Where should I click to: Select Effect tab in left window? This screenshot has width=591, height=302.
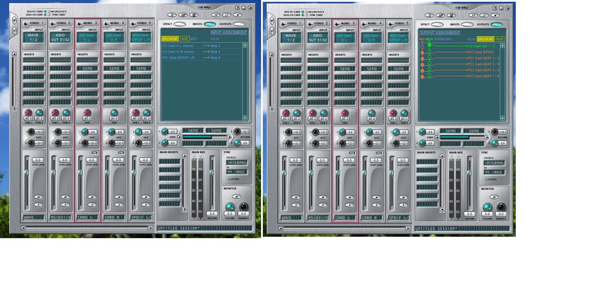(x=180, y=24)
